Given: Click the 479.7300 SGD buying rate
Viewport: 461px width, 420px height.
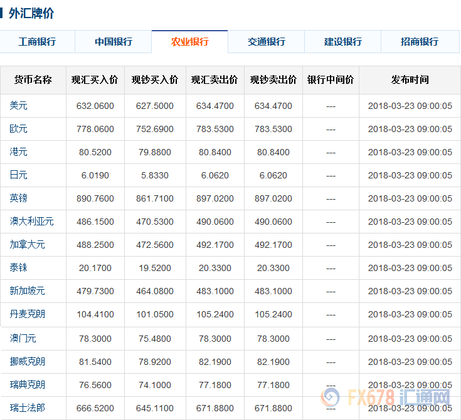Looking at the screenshot, I should pos(95,292).
